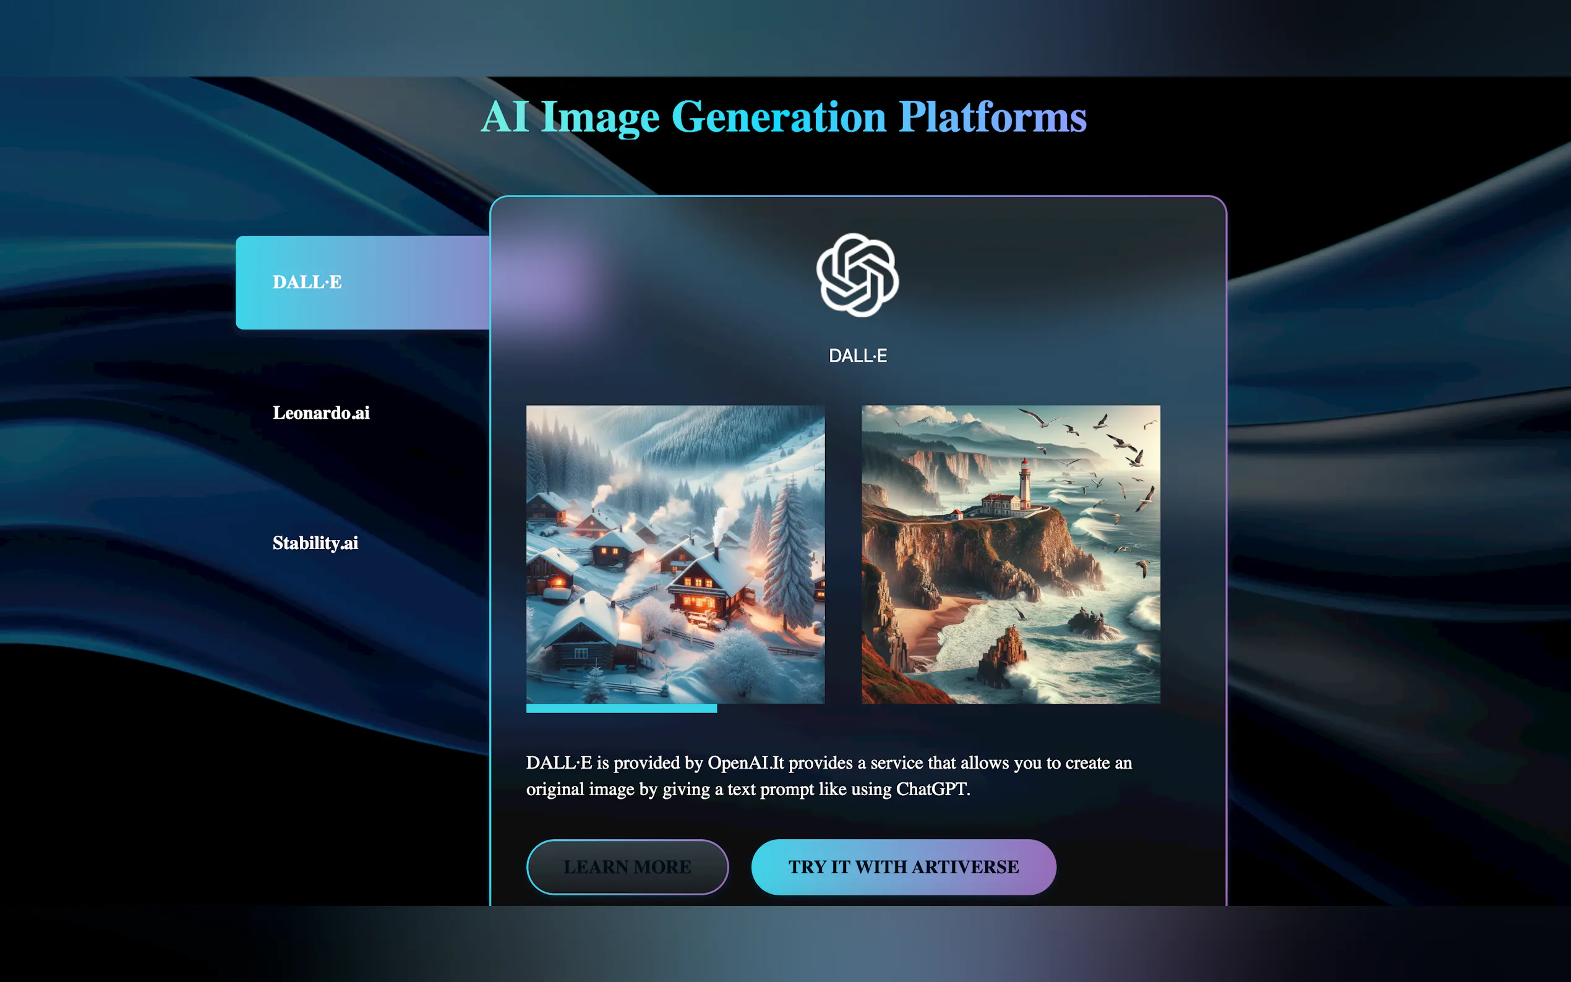1571x982 pixels.
Task: Click the AI Image Generation Platforms heading
Action: click(783, 117)
